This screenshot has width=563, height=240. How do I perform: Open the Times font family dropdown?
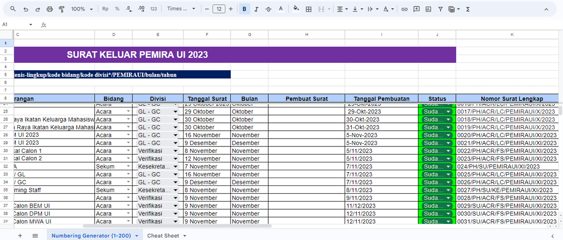[x=181, y=9]
